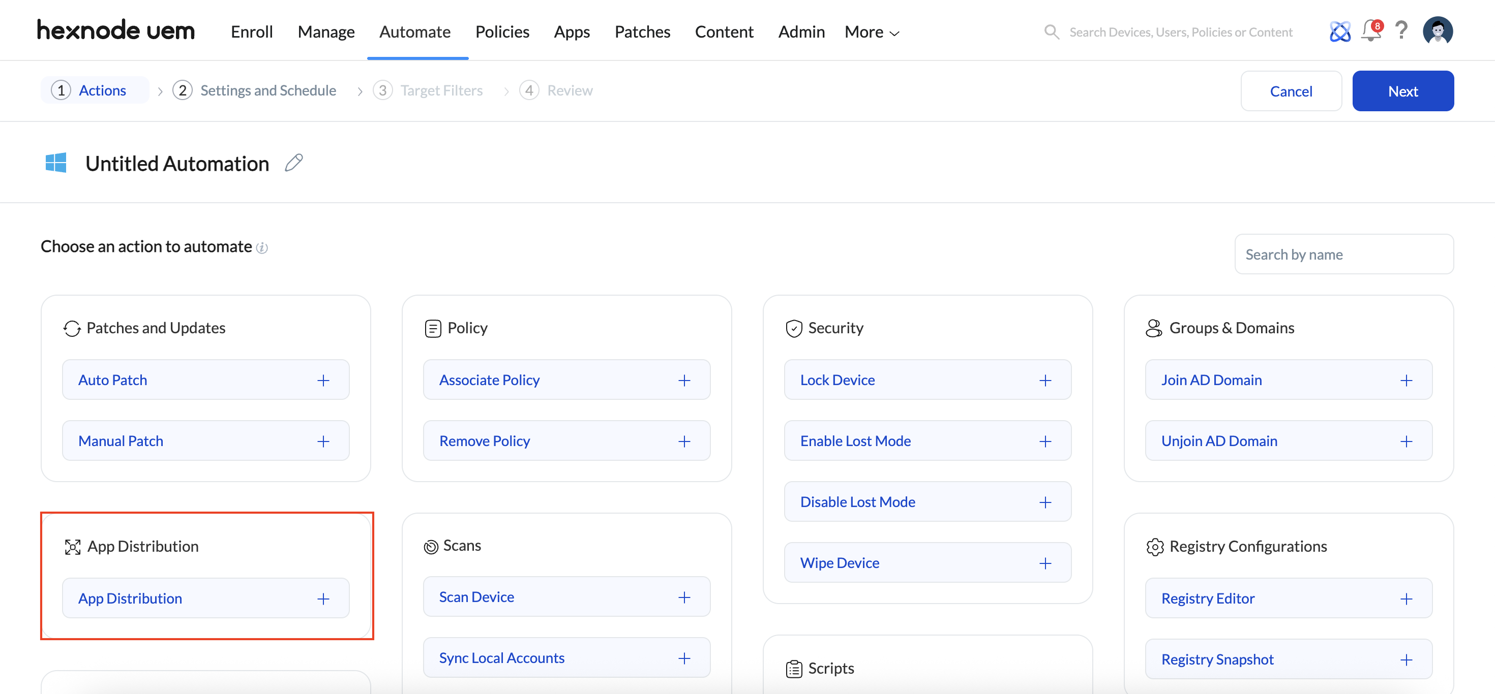This screenshot has width=1495, height=694.
Task: Click the info icon beside Choose an action
Action: (x=262, y=248)
